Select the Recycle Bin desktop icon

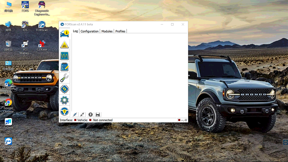point(8,46)
